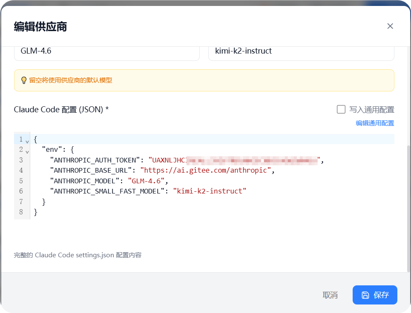Screen dimensions: 411x313
Task: Click the ANTHROPIC_AUTH_TOKEN key in line 3
Action: pos(95,160)
